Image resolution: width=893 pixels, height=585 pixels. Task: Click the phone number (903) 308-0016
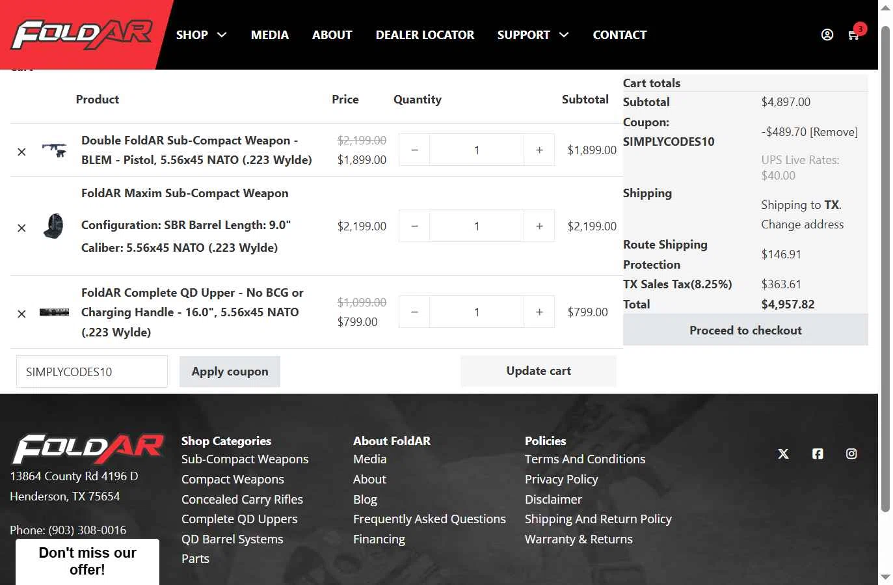(87, 530)
